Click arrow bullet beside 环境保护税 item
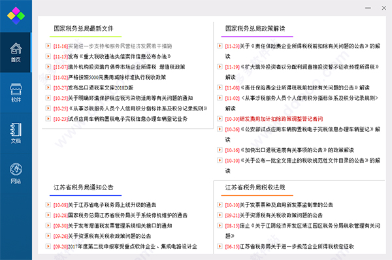 tap(48, 98)
